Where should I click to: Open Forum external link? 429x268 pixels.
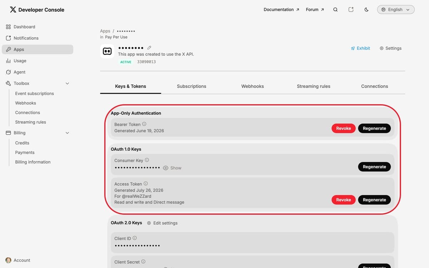315,10
